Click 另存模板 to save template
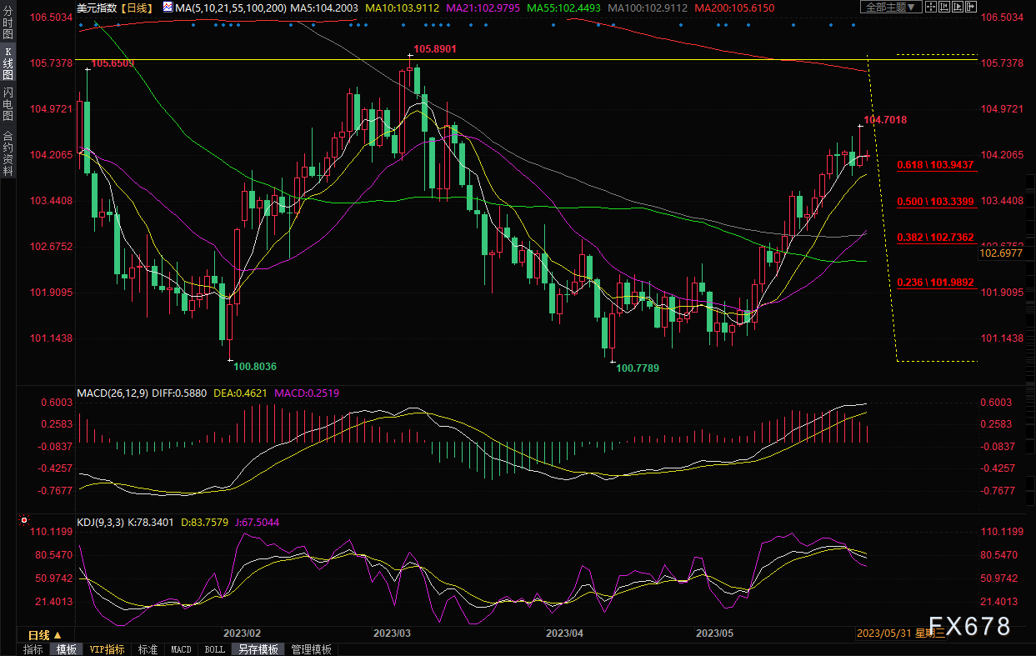The height and width of the screenshot is (656, 1036). (x=258, y=649)
